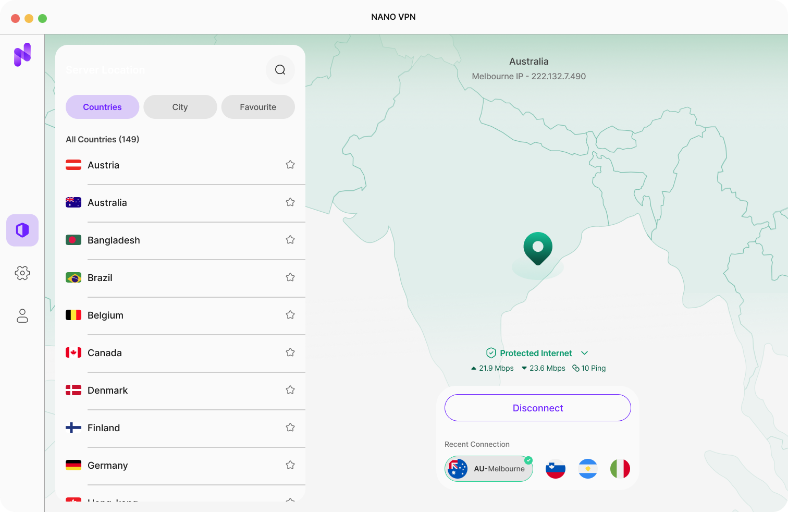This screenshot has height=512, width=788.
Task: Click the Protected Internet shield icon
Action: point(491,353)
